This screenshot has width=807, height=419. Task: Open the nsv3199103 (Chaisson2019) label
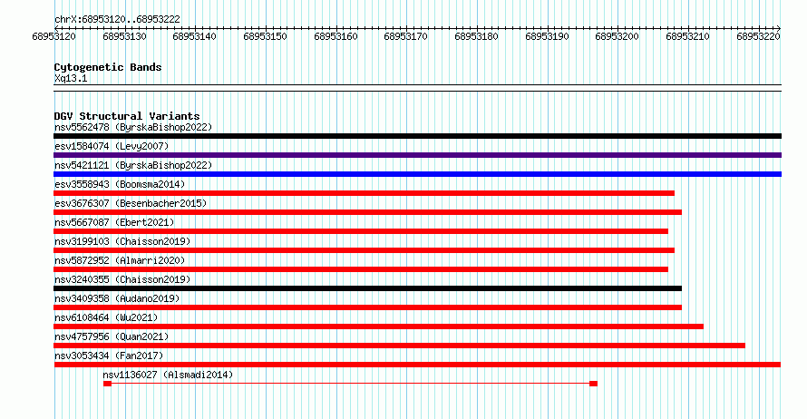pyautogui.click(x=122, y=241)
